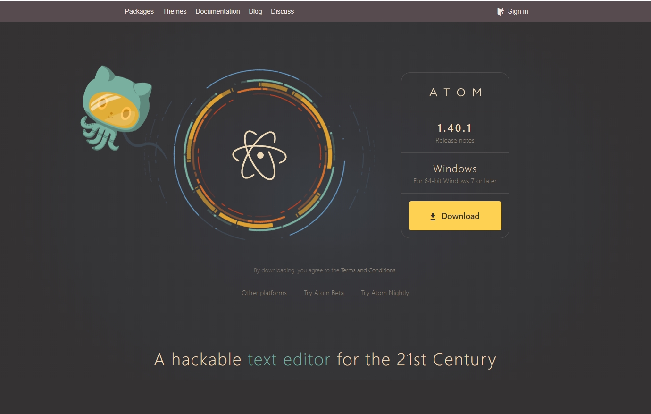Click the ATOM title in the download card
This screenshot has height=414, width=651.
455,93
